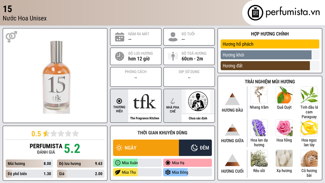Click the Giá 2.00 score bar
Screen dimensions: 325x183
click(81, 174)
